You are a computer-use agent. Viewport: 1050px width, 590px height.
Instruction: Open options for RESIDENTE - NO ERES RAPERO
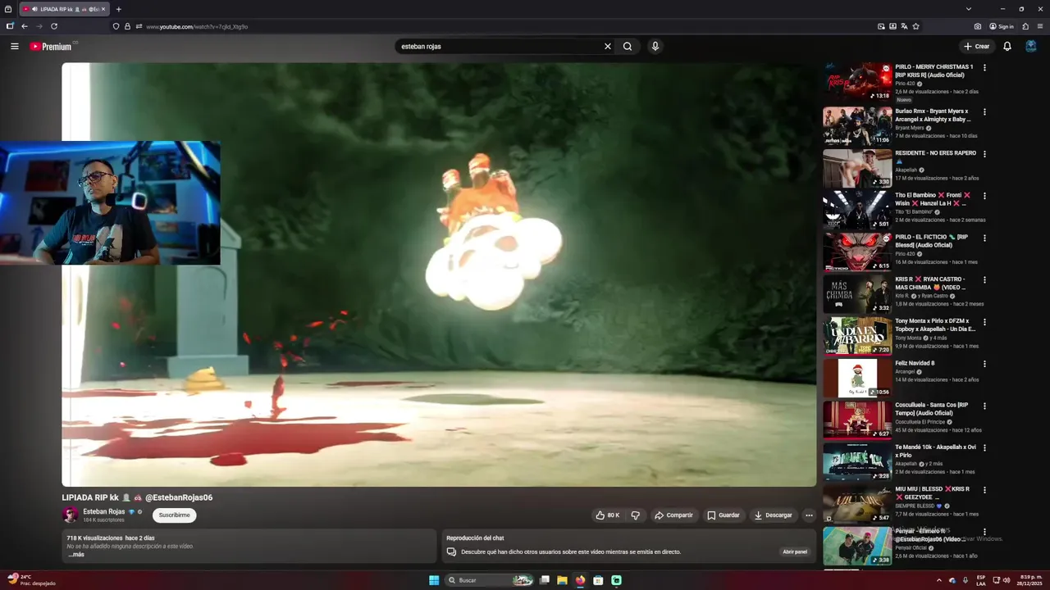984,154
